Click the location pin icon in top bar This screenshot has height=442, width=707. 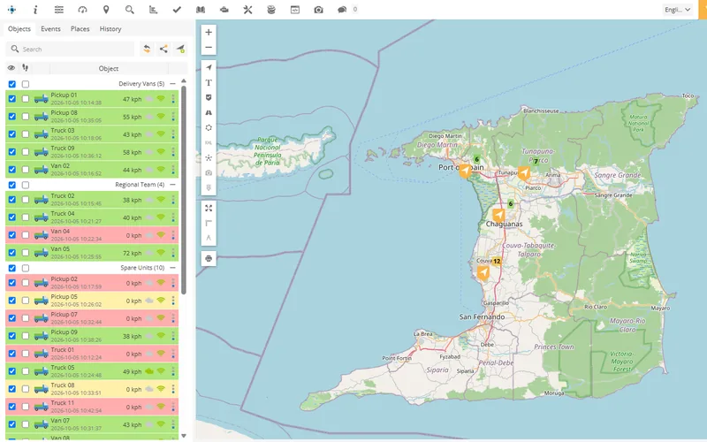[x=106, y=10]
